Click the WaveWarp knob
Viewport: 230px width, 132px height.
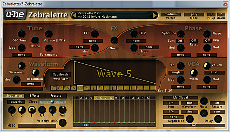(x=22, y=66)
